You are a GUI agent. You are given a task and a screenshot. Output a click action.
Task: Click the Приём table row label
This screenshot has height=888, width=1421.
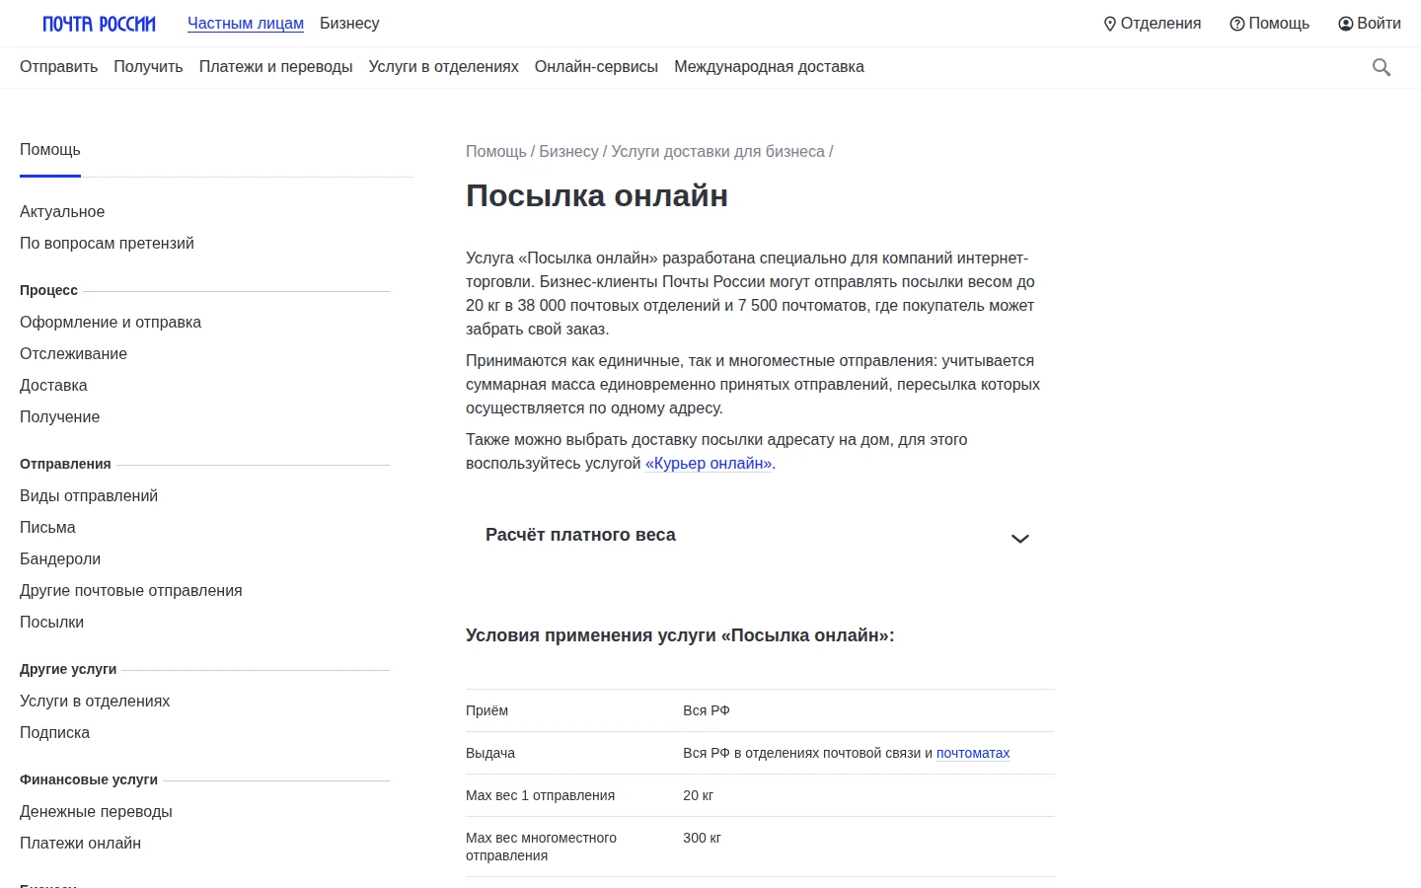pos(486,710)
